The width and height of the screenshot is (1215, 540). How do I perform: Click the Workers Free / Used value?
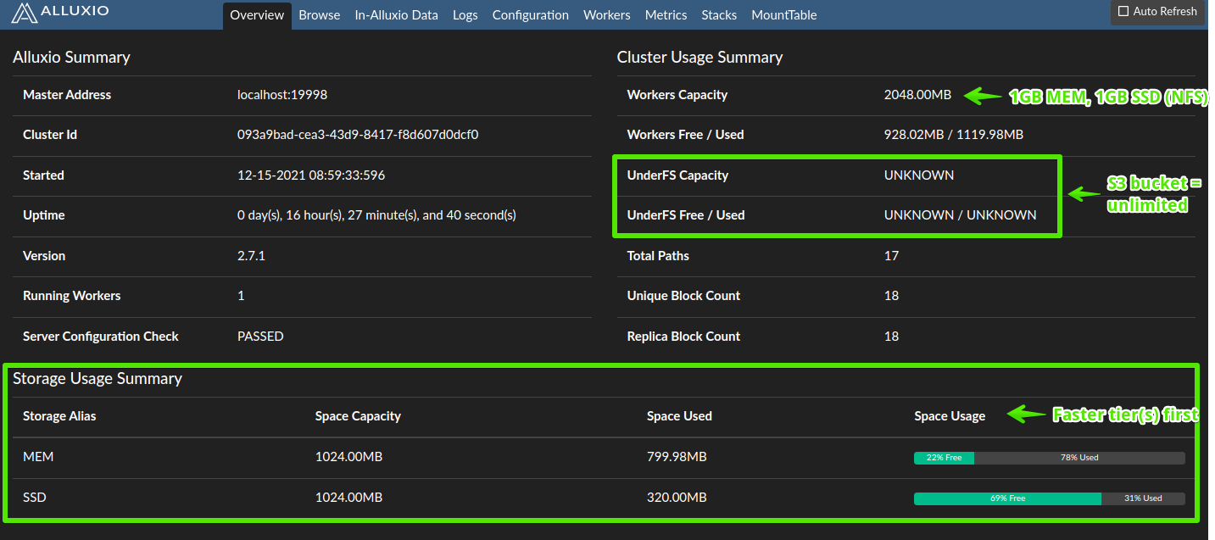pyautogui.click(x=954, y=135)
